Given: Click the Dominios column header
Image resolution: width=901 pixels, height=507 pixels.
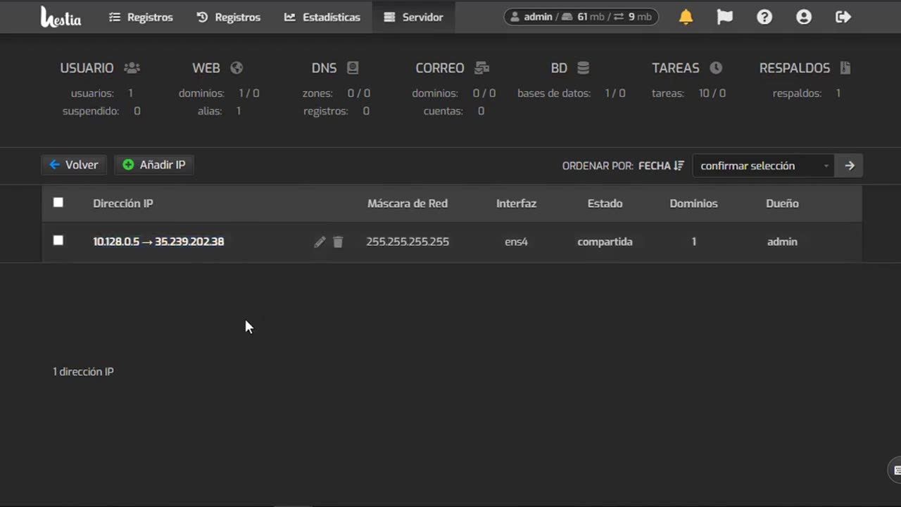Looking at the screenshot, I should coord(693,204).
